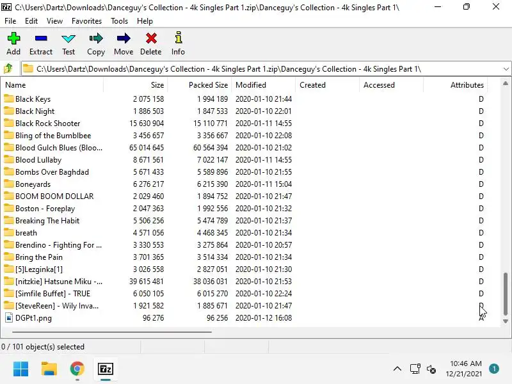This screenshot has width=512, height=384.
Task: Open the View menu
Action: pyautogui.click(x=54, y=21)
